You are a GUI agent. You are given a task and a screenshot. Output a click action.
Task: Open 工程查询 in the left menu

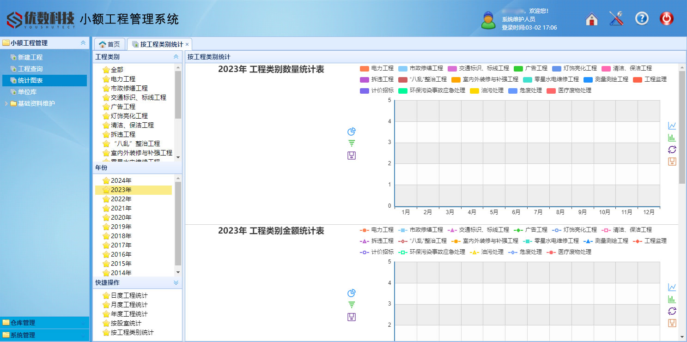[x=30, y=69]
